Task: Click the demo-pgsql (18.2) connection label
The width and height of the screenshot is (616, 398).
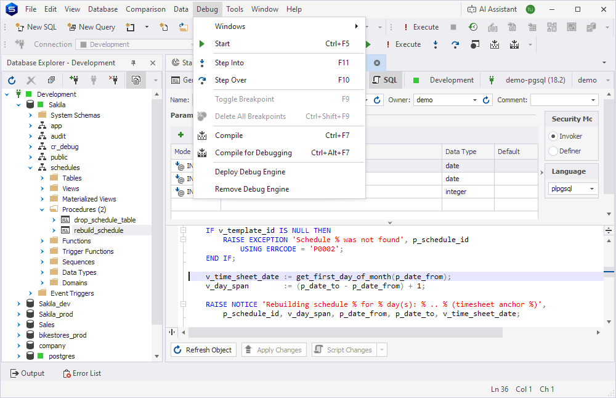Action: click(x=535, y=80)
